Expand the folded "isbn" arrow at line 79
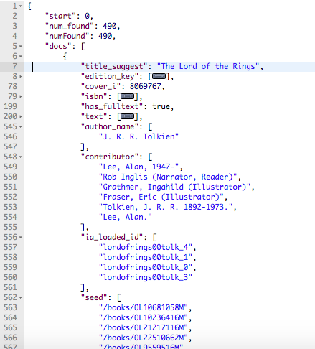This screenshot has height=349, width=315. 21,96
